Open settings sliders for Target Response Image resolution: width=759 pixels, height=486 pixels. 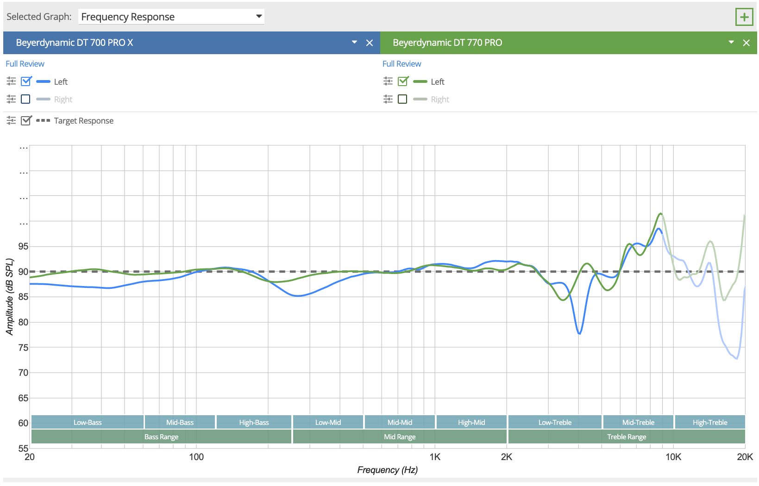tap(11, 120)
